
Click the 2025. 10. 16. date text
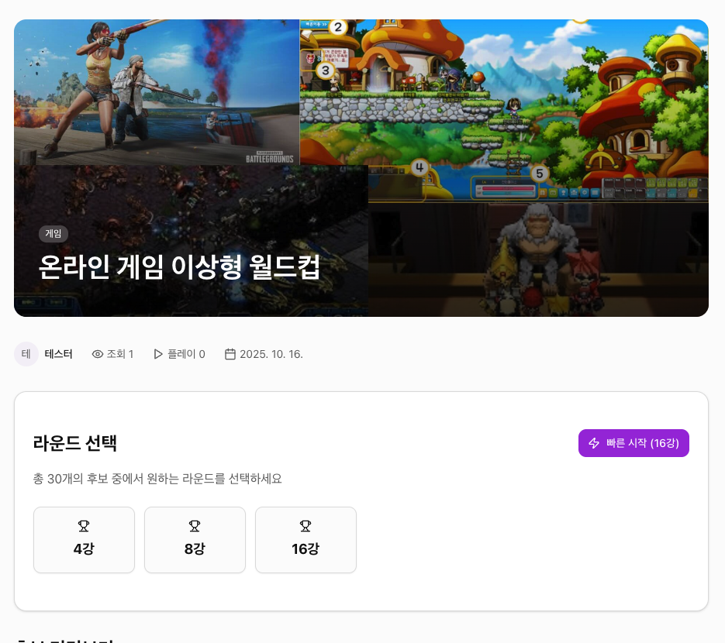tap(271, 354)
